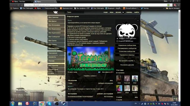Open Управление сообществом

127,45
